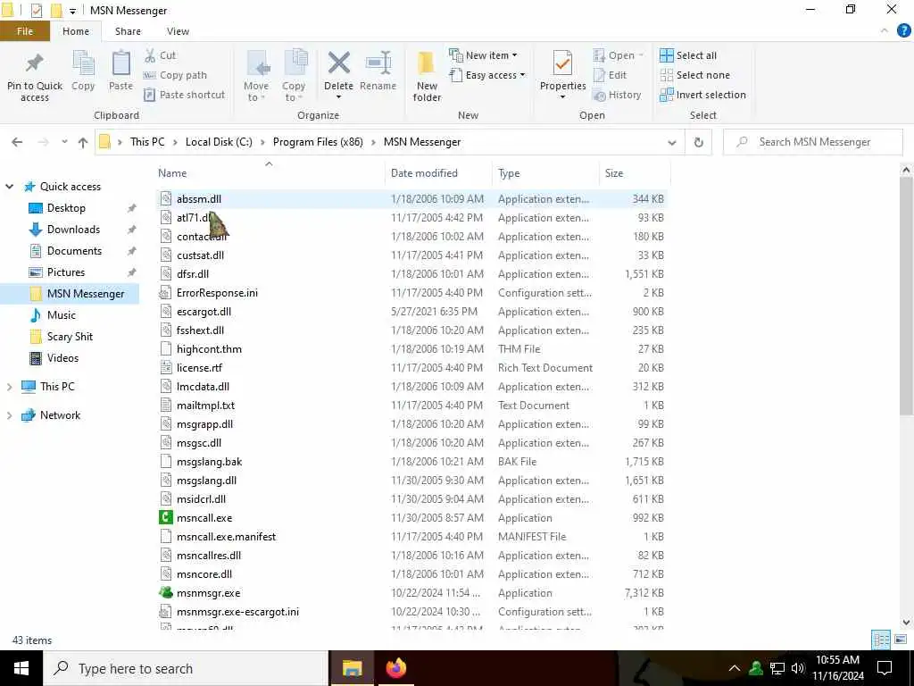The image size is (914, 686).
Task: Open Easy access dropdown
Action: [487, 75]
